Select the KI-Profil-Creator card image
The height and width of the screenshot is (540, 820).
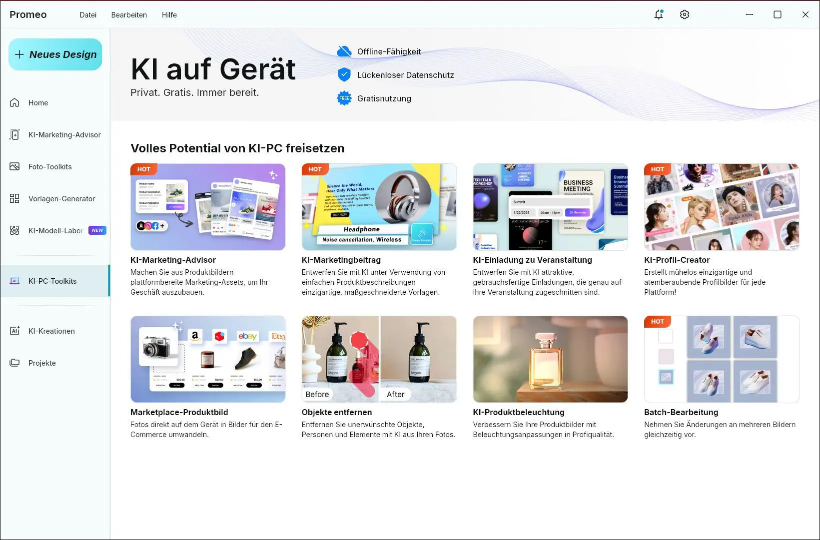coord(721,207)
